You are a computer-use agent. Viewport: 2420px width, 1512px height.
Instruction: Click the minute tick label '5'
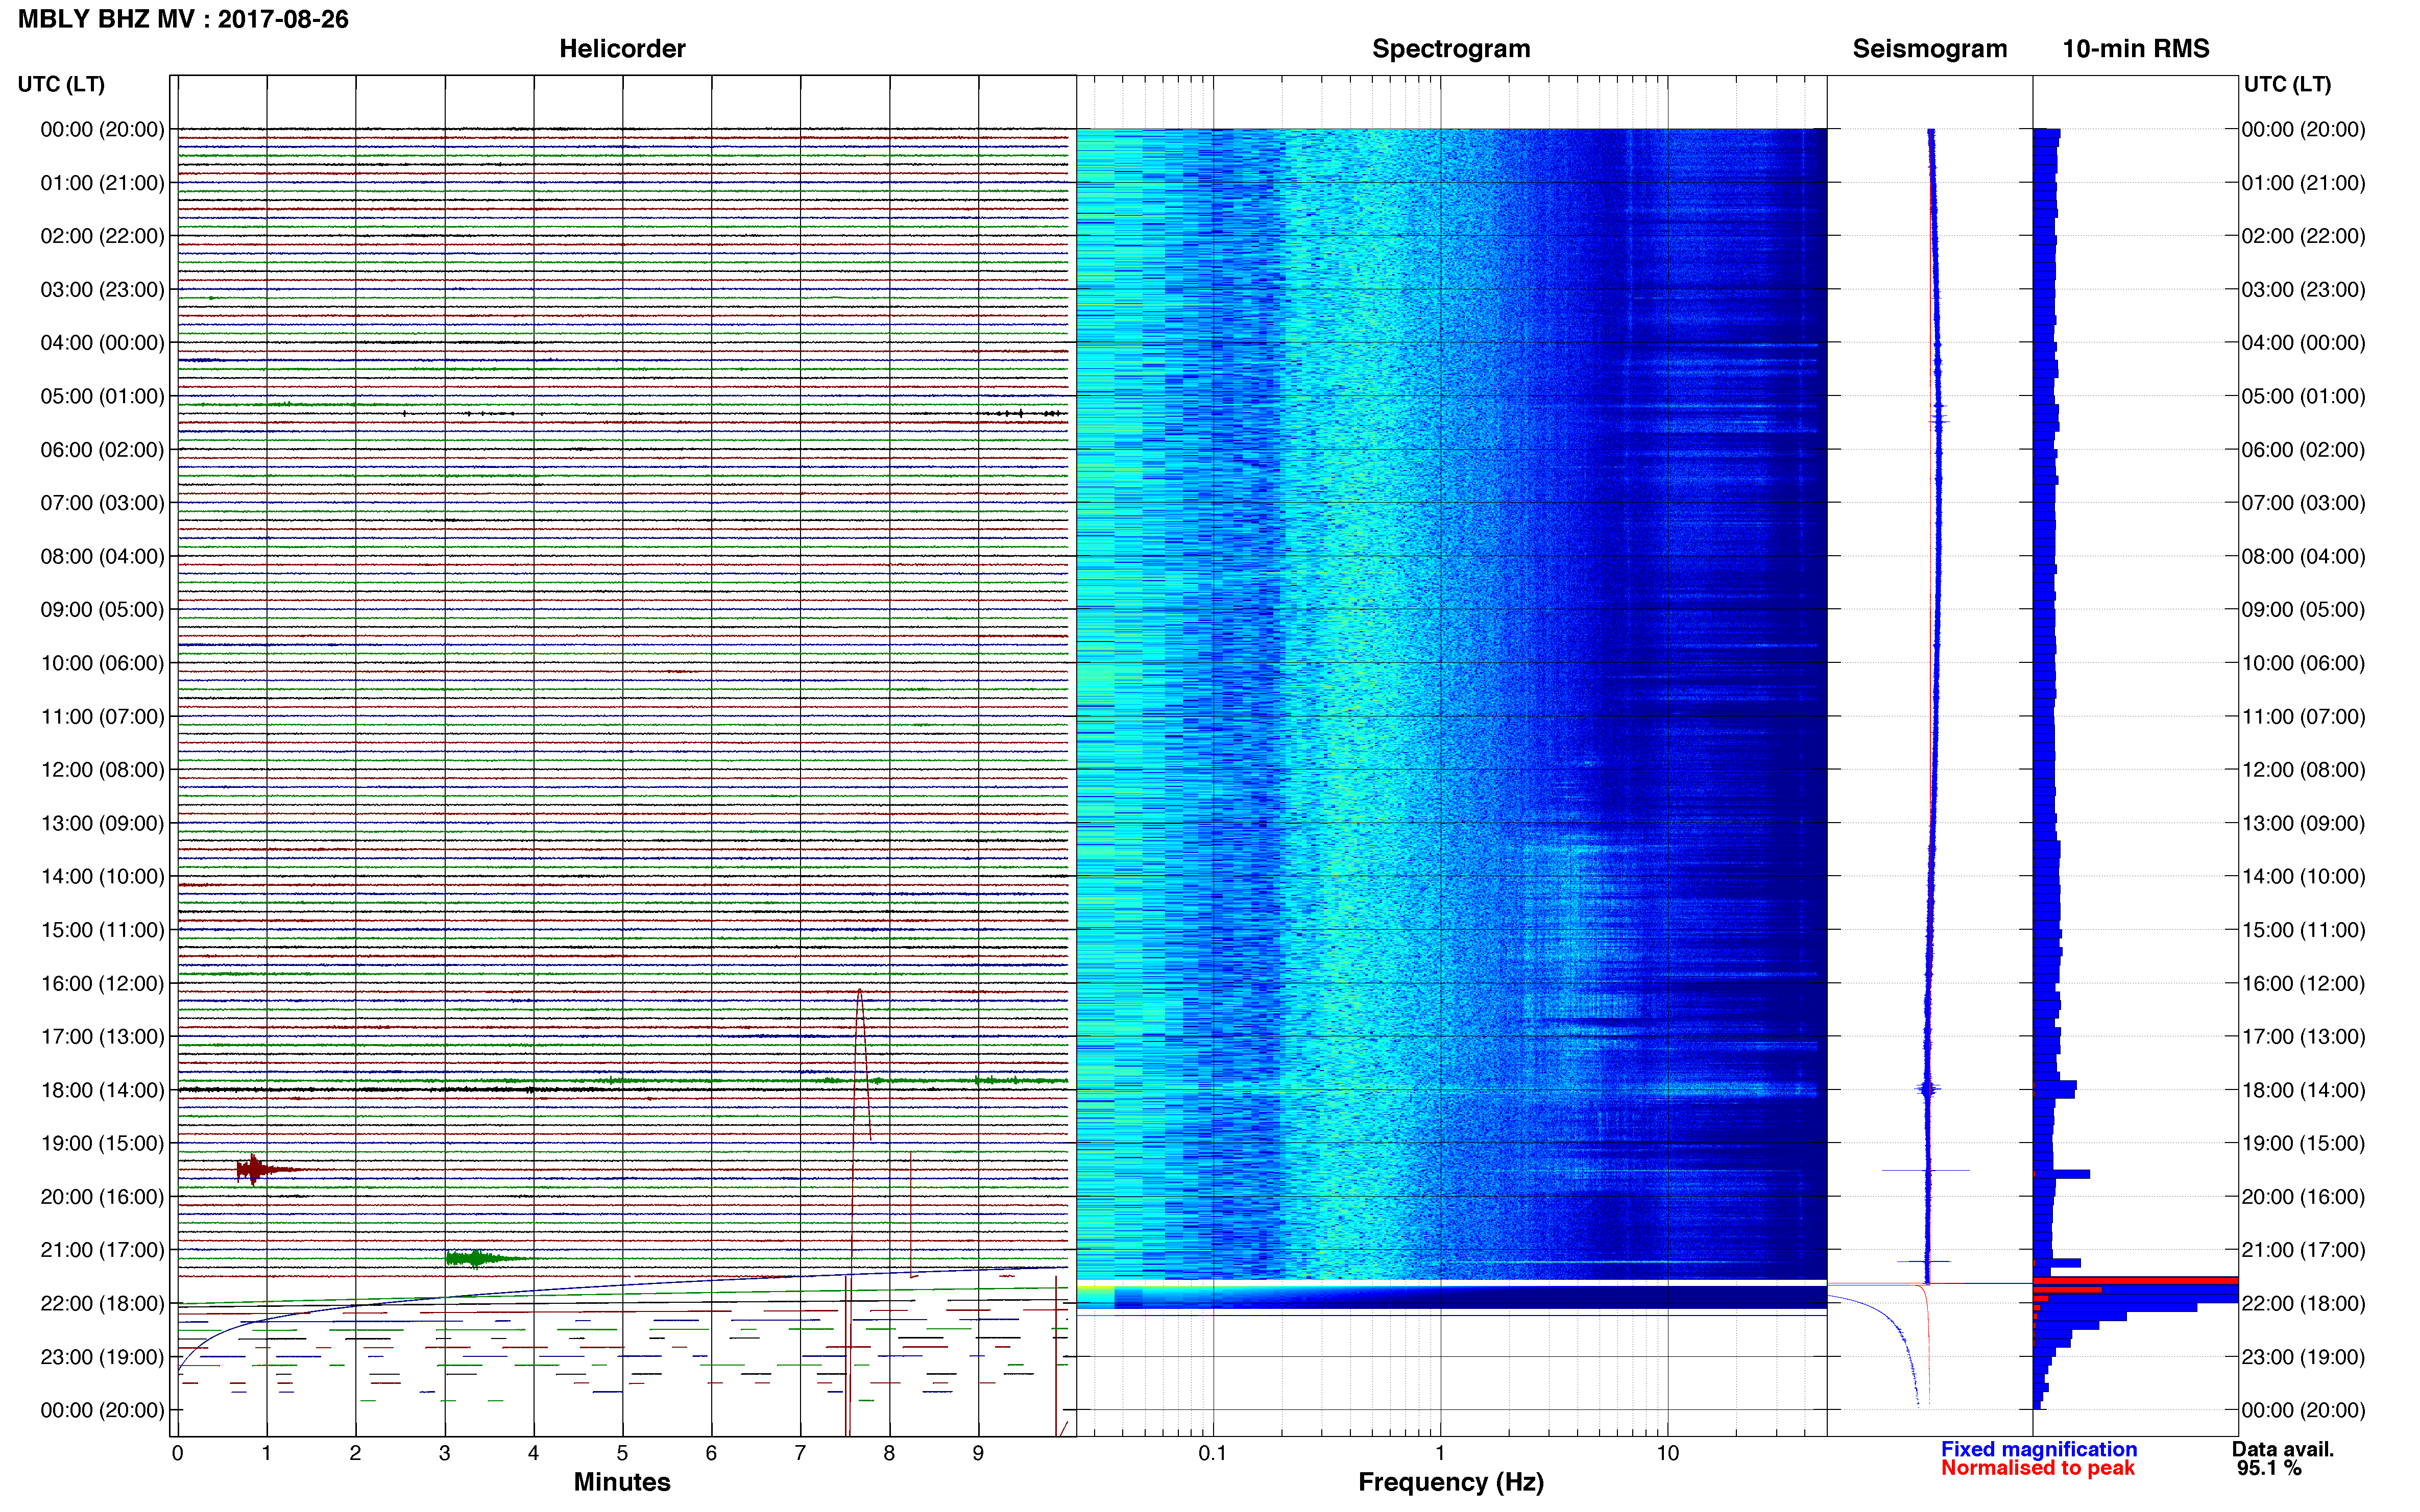pos(622,1453)
